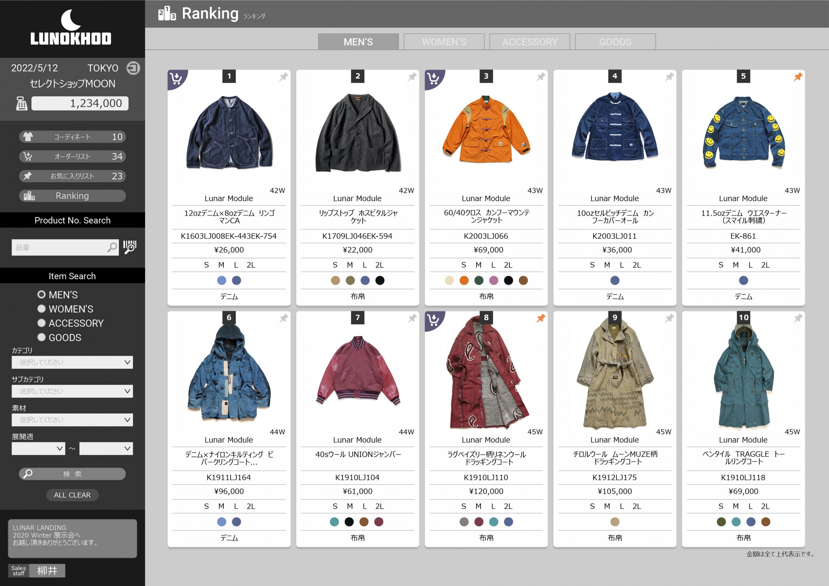829x586 pixels.
Task: Select the pink swatch on rank 3 card
Action: click(494, 280)
